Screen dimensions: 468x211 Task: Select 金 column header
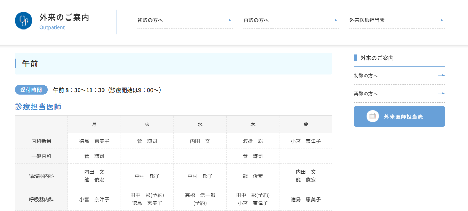click(306, 124)
